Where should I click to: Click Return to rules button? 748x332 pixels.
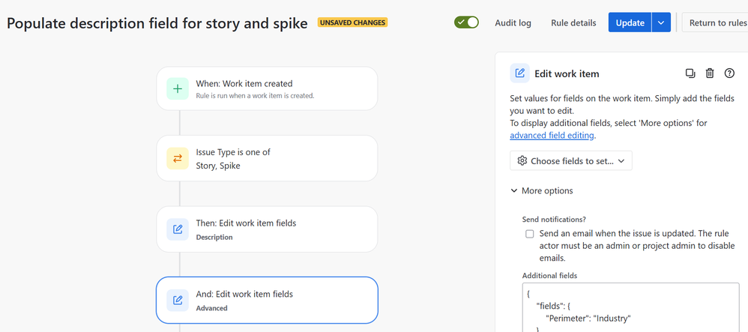(x=717, y=22)
